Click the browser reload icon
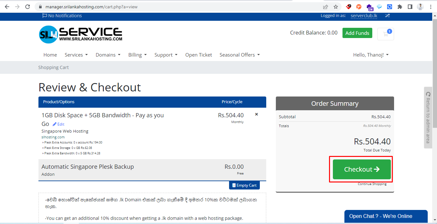Viewport: 437px width, 224px height. 28,7
